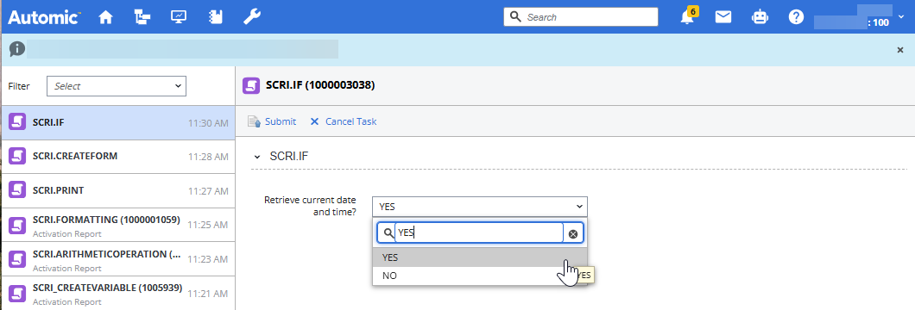
Task: Select SCRI.CREATEFORM request in the list
Action: 118,157
